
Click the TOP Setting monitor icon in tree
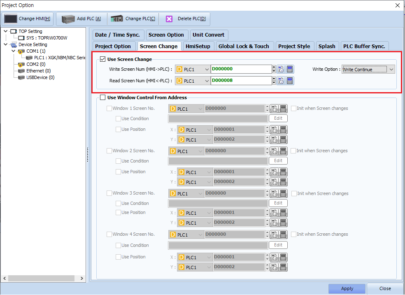(x=14, y=31)
